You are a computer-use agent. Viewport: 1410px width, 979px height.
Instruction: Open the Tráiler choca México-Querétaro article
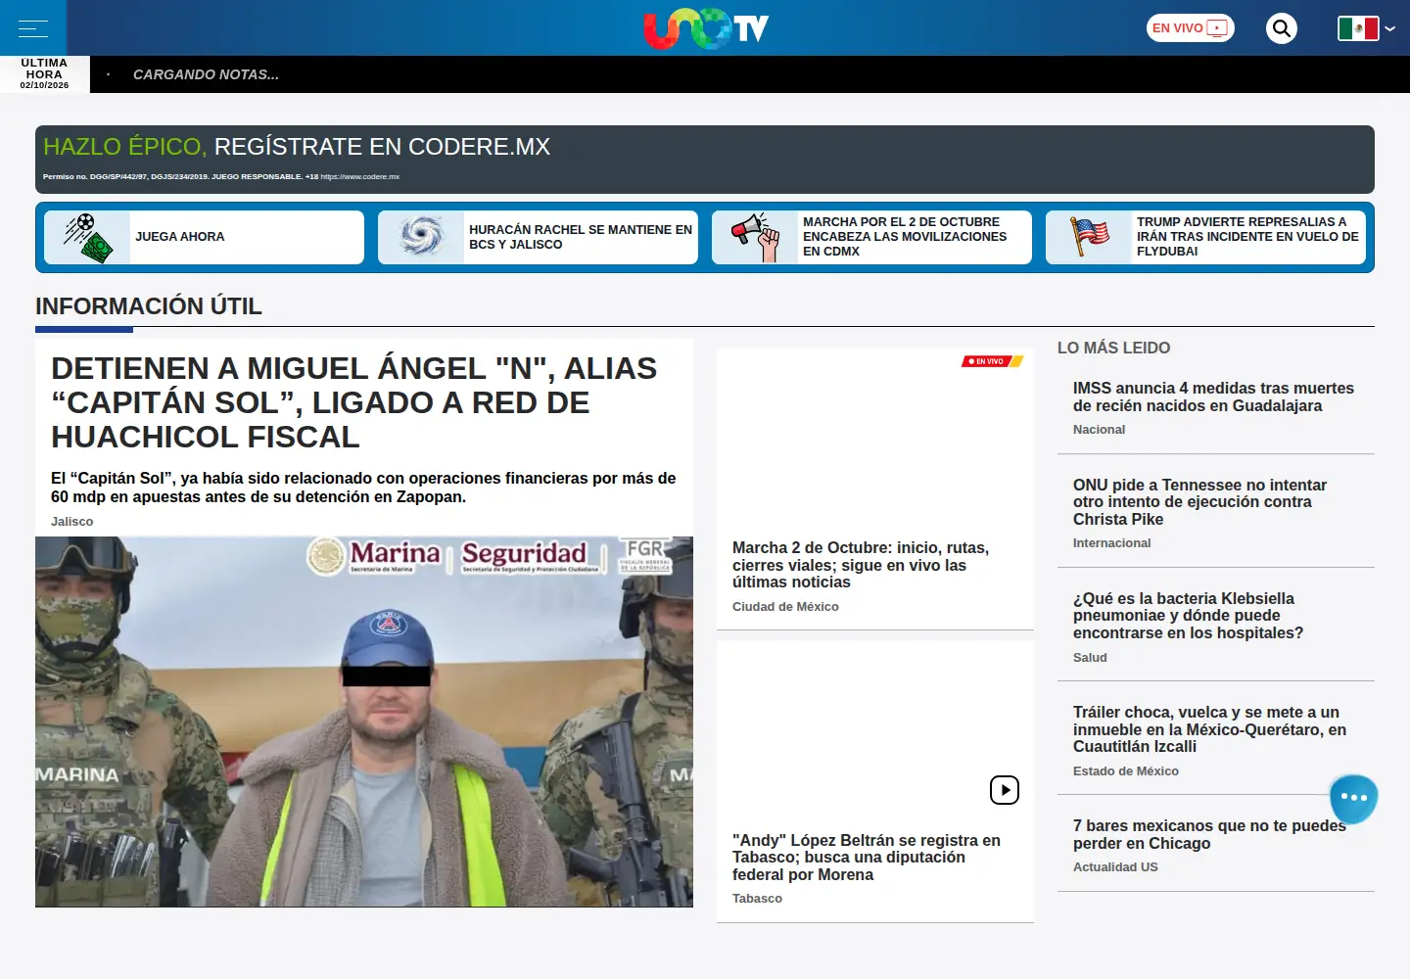pos(1209,729)
